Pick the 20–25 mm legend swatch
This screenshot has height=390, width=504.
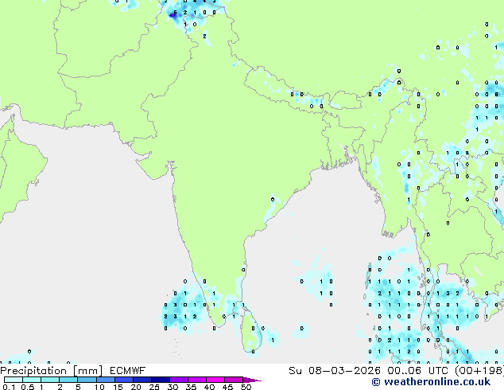[x=142, y=380]
